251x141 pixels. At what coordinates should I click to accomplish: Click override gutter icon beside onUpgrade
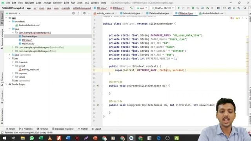(x=98, y=105)
